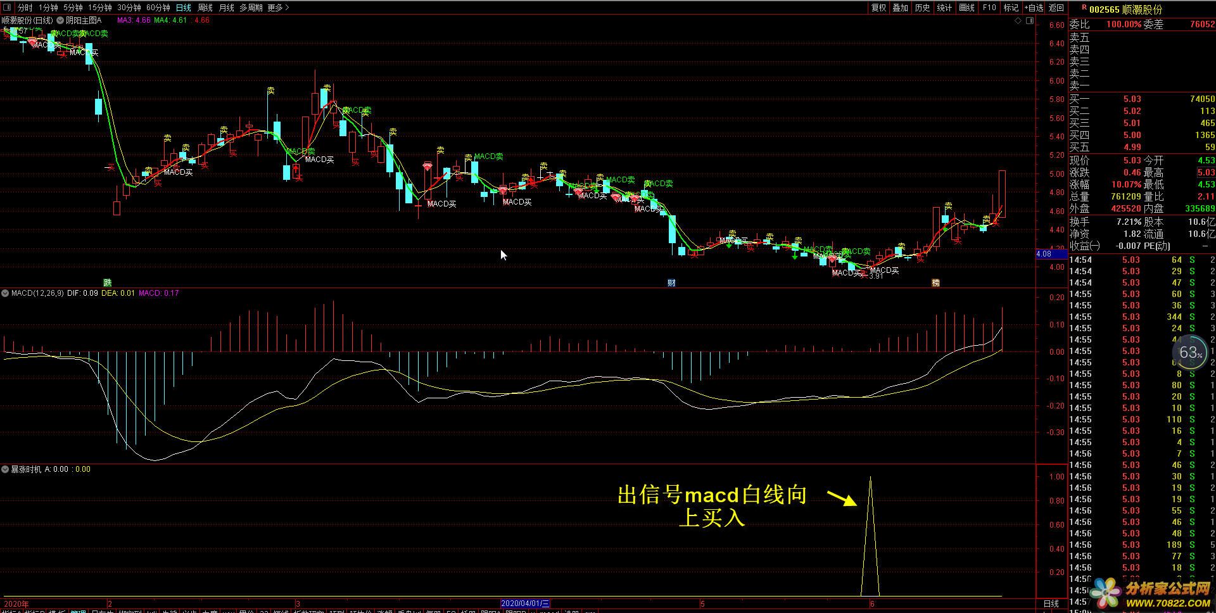
Task: Open the 历史 history button
Action: click(922, 8)
